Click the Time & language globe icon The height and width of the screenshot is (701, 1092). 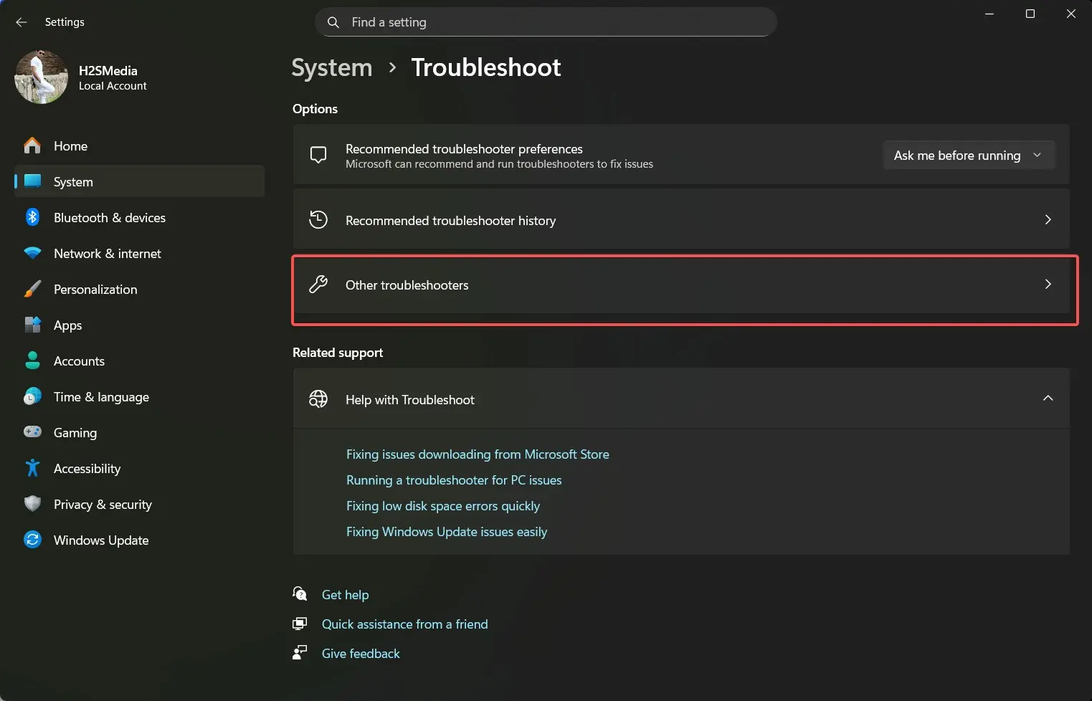coord(32,396)
